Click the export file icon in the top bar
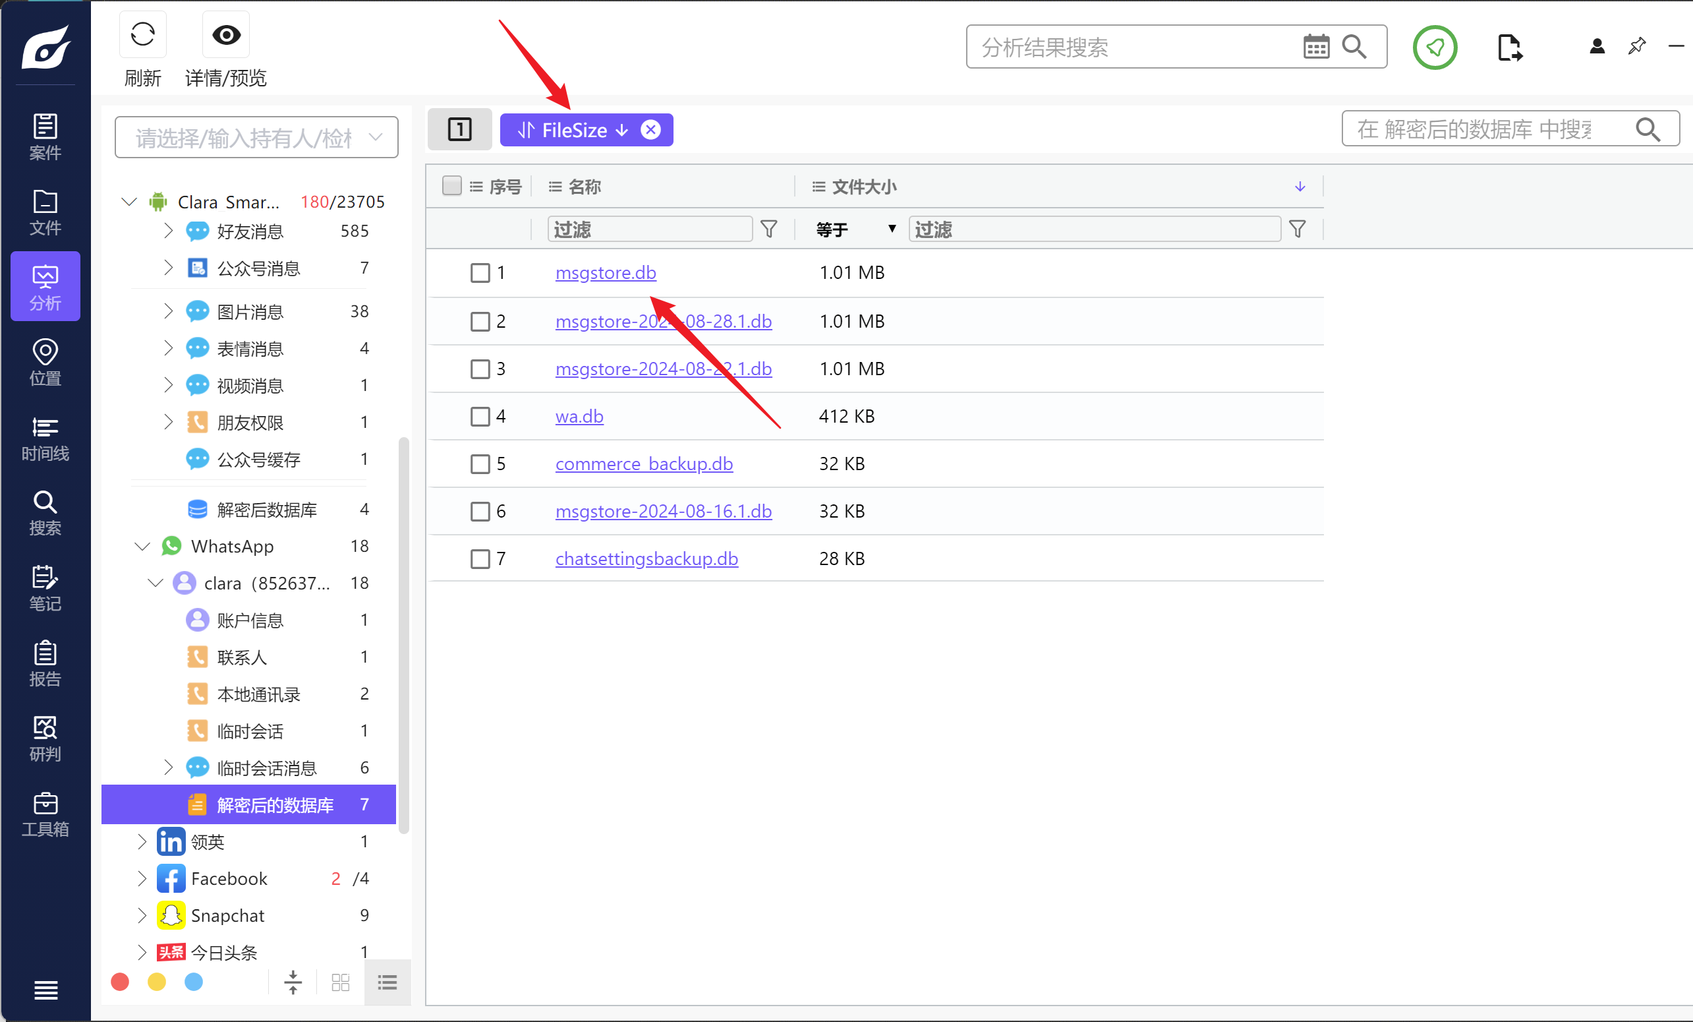 click(1509, 47)
